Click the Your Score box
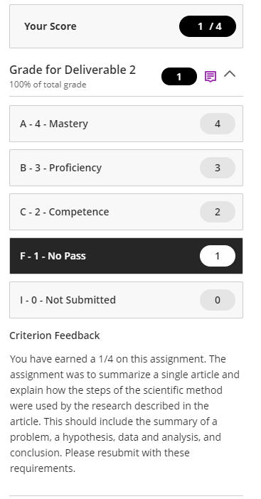 tap(126, 26)
